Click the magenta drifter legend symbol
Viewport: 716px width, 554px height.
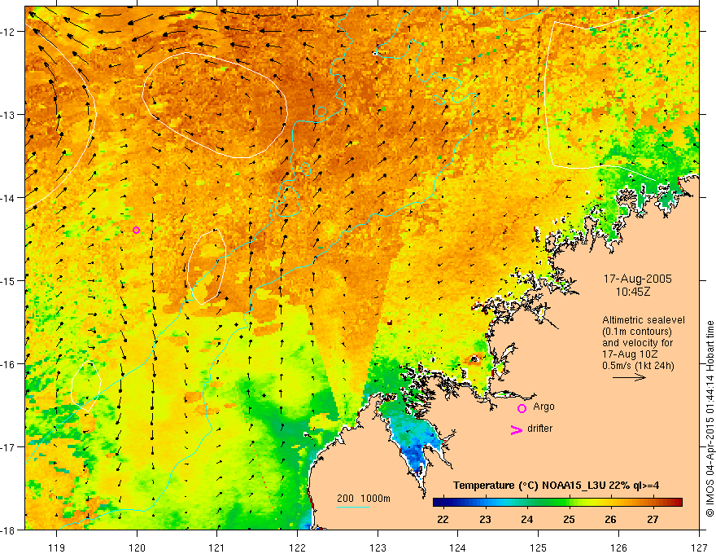pos(517,430)
